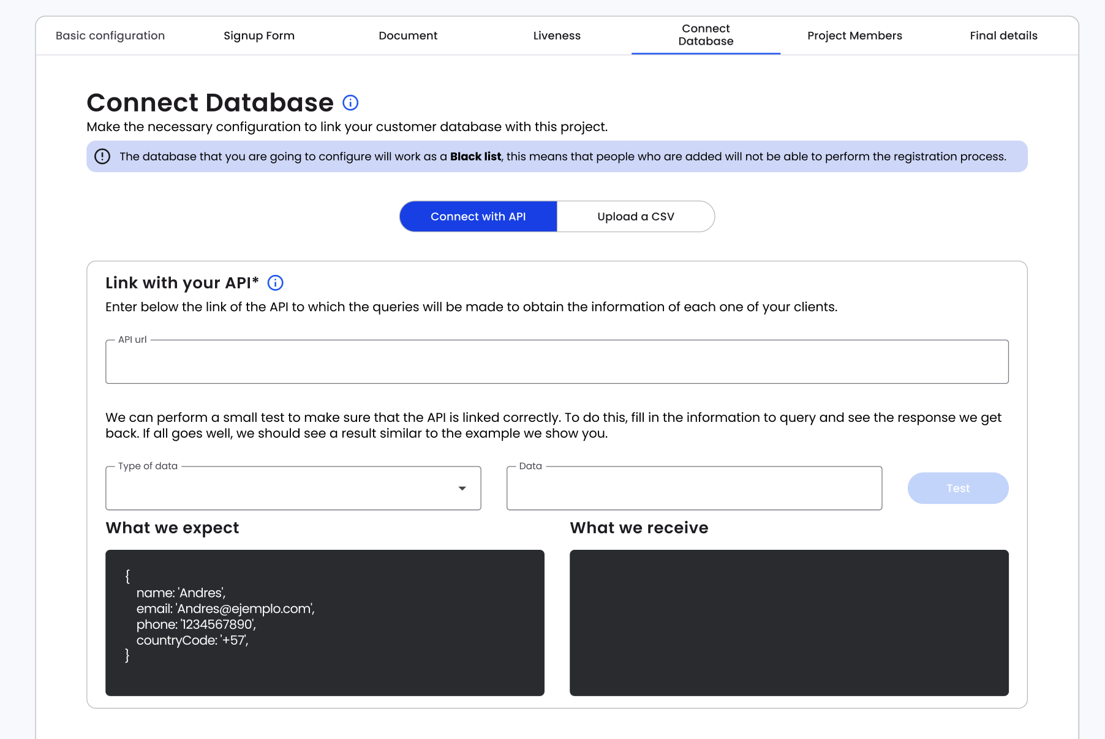Switch to Upload a CSV option
The image size is (1105, 739).
pyautogui.click(x=635, y=217)
